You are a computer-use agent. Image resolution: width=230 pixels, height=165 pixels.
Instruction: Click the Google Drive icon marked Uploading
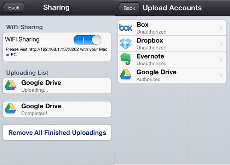10,85
